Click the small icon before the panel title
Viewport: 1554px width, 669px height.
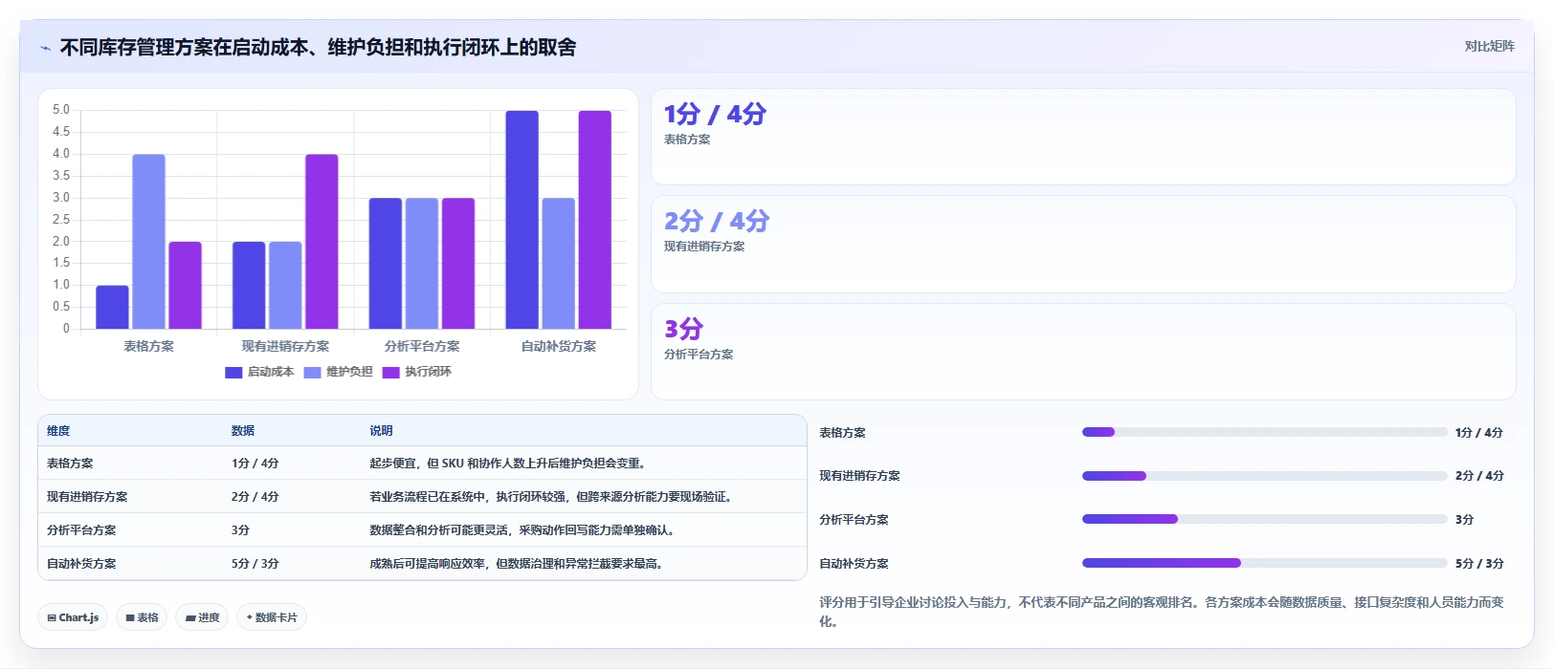(45, 48)
